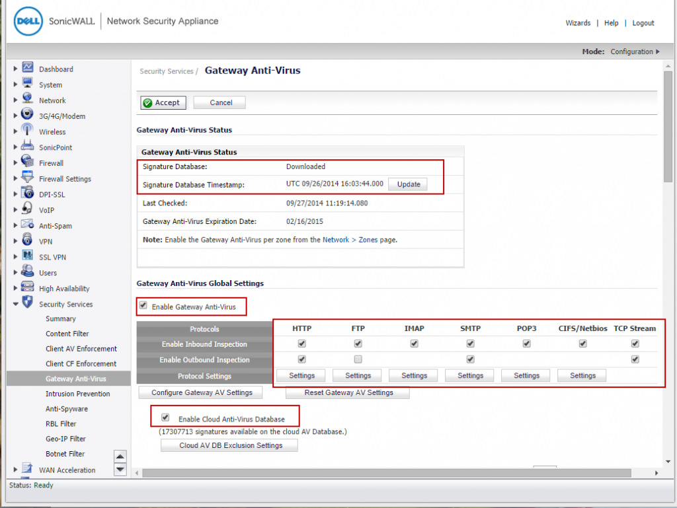Image resolution: width=677 pixels, height=508 pixels.
Task: Click Configure Gateway AV Settings
Action: coord(201,392)
